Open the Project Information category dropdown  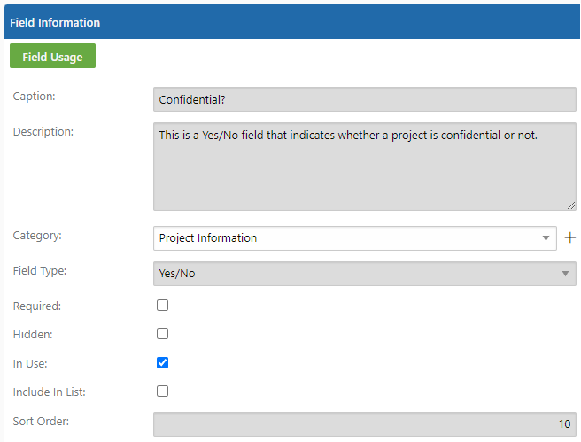(355, 238)
